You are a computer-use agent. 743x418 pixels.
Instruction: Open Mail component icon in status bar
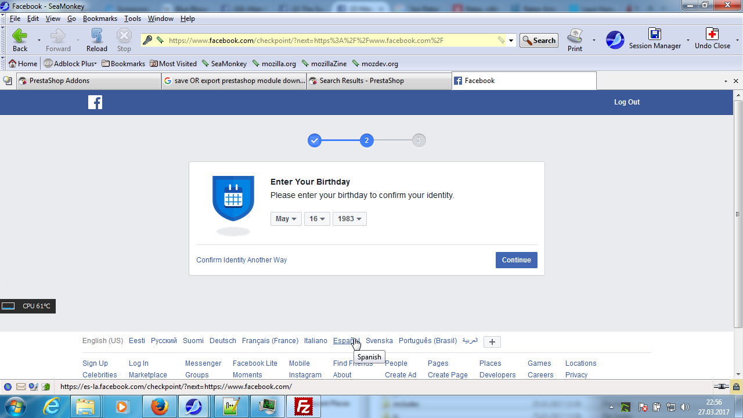[21, 387]
